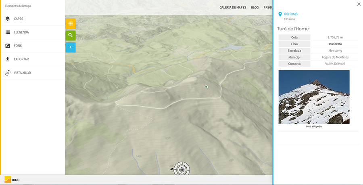Click the compass navigation control
The height and width of the screenshot is (185, 363).
click(x=182, y=169)
